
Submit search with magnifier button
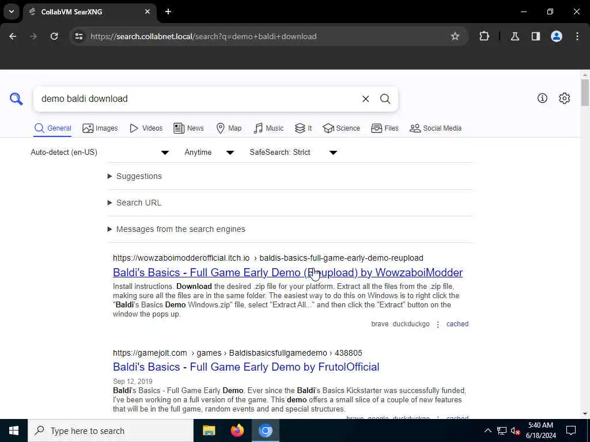click(385, 99)
